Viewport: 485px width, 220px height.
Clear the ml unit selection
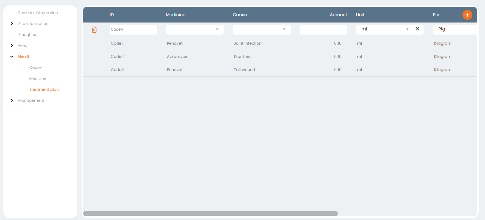(417, 29)
